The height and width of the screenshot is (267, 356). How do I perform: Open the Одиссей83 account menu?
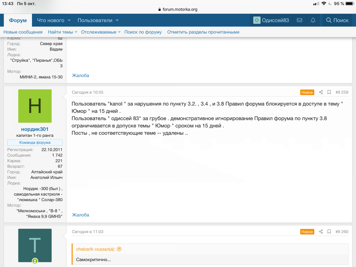pos(271,20)
